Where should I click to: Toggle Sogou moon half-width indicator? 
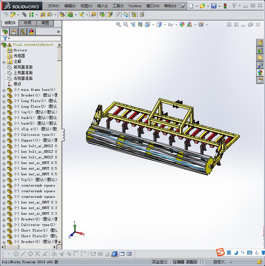[236, 253]
